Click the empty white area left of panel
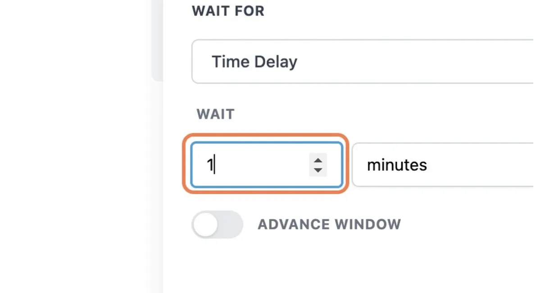Viewport: 536px width, 293px height. [75, 146]
